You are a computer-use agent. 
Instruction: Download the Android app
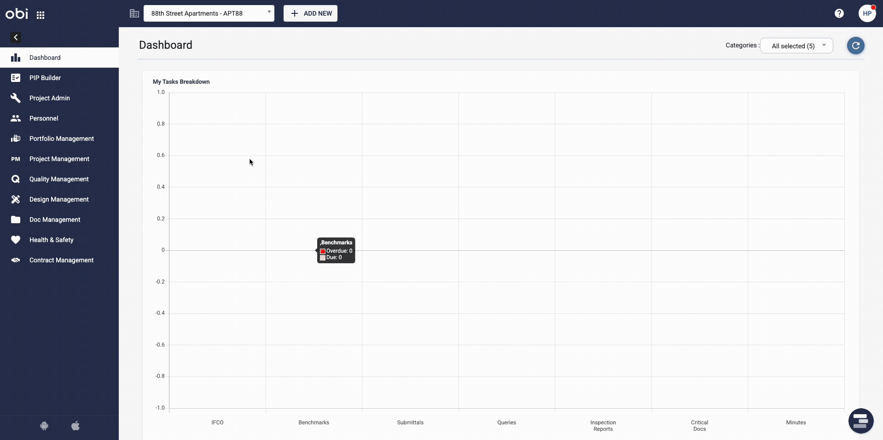tap(44, 426)
